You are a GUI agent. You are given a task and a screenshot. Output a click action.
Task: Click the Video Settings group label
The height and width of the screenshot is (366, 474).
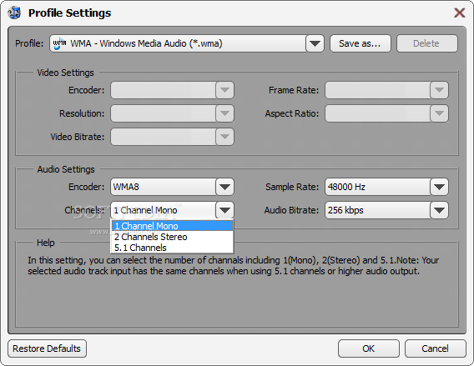coord(65,73)
